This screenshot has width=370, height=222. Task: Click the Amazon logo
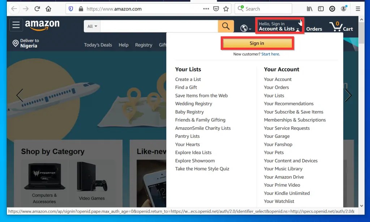42,25
